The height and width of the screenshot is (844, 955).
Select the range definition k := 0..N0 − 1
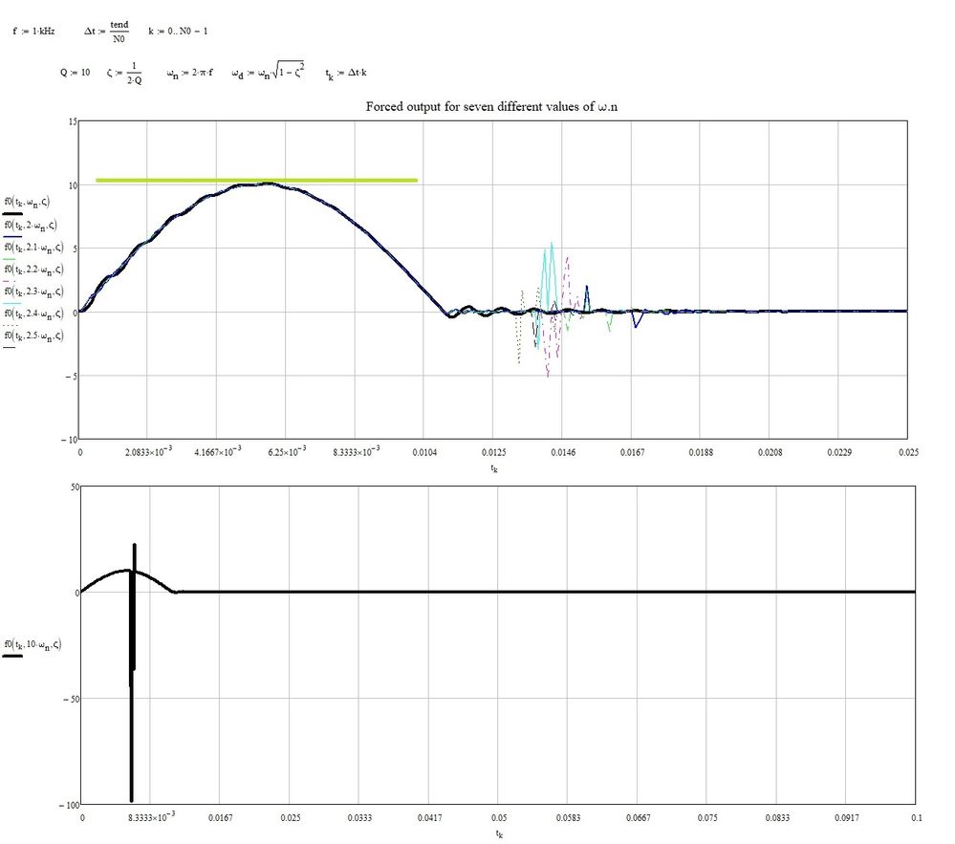[178, 31]
